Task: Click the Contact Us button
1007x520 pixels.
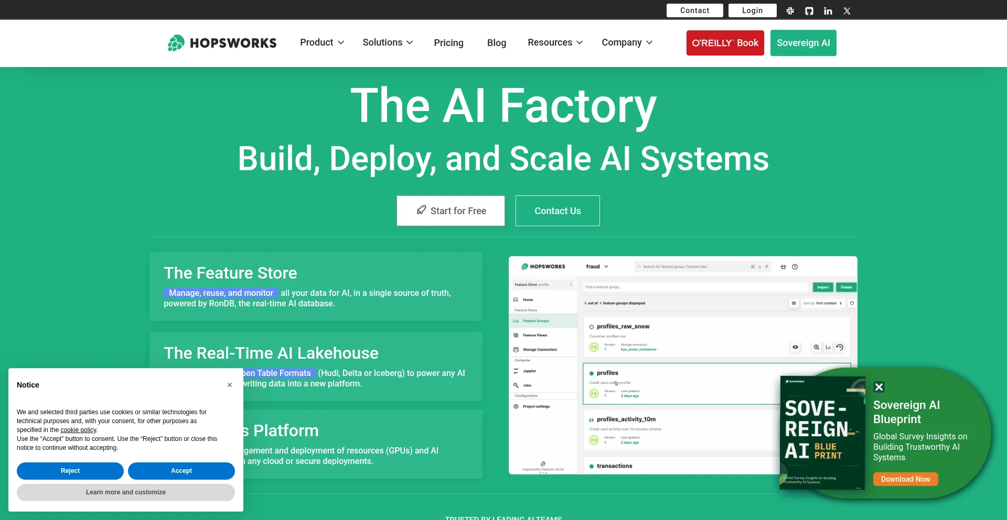Action: click(558, 211)
